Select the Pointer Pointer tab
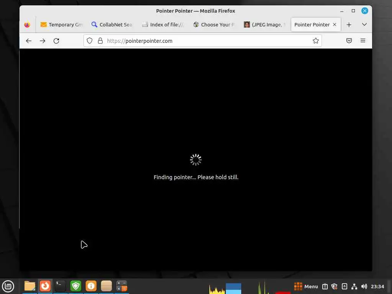Screen dimensions: 392x294 coord(312,24)
